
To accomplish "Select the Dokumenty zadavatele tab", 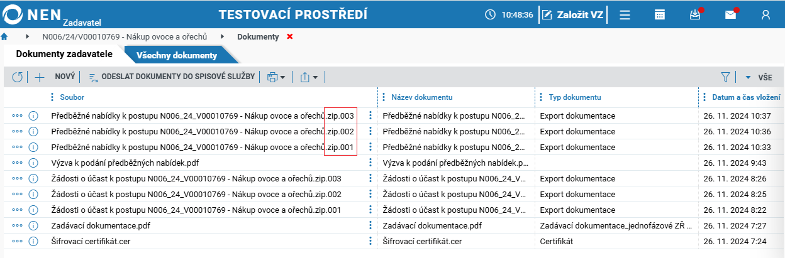I will click(64, 54).
